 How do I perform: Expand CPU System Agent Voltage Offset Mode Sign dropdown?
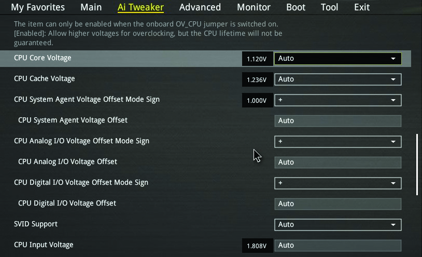click(338, 100)
